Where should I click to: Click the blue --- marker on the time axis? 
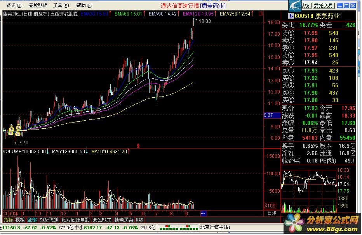[204, 213]
